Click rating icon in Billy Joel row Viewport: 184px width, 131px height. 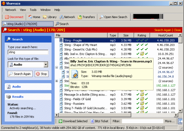(142, 54)
